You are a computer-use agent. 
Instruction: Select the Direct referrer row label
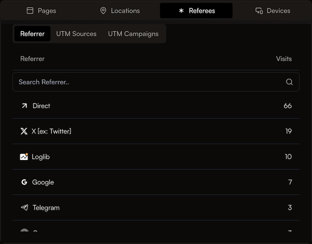41,106
